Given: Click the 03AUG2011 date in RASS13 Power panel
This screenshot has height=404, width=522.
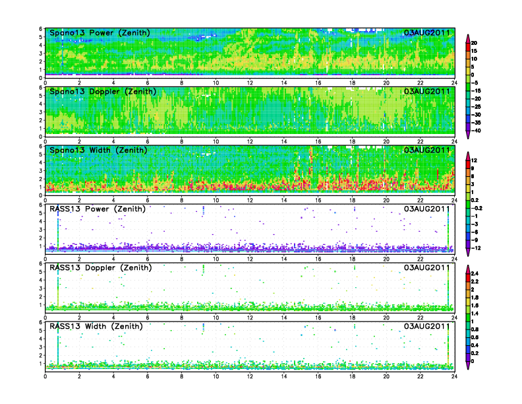Looking at the screenshot, I should 427,209.
